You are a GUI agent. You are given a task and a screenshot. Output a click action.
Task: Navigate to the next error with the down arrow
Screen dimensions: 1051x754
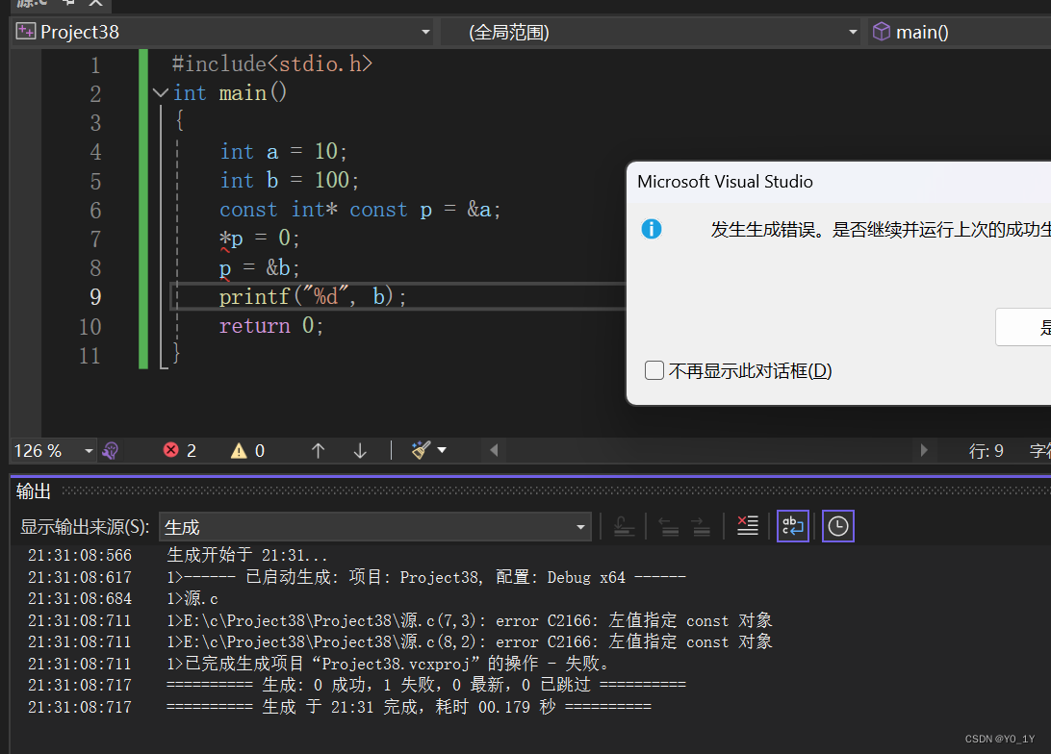coord(359,449)
